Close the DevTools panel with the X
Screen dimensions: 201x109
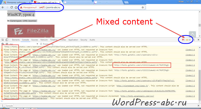coord(198,40)
